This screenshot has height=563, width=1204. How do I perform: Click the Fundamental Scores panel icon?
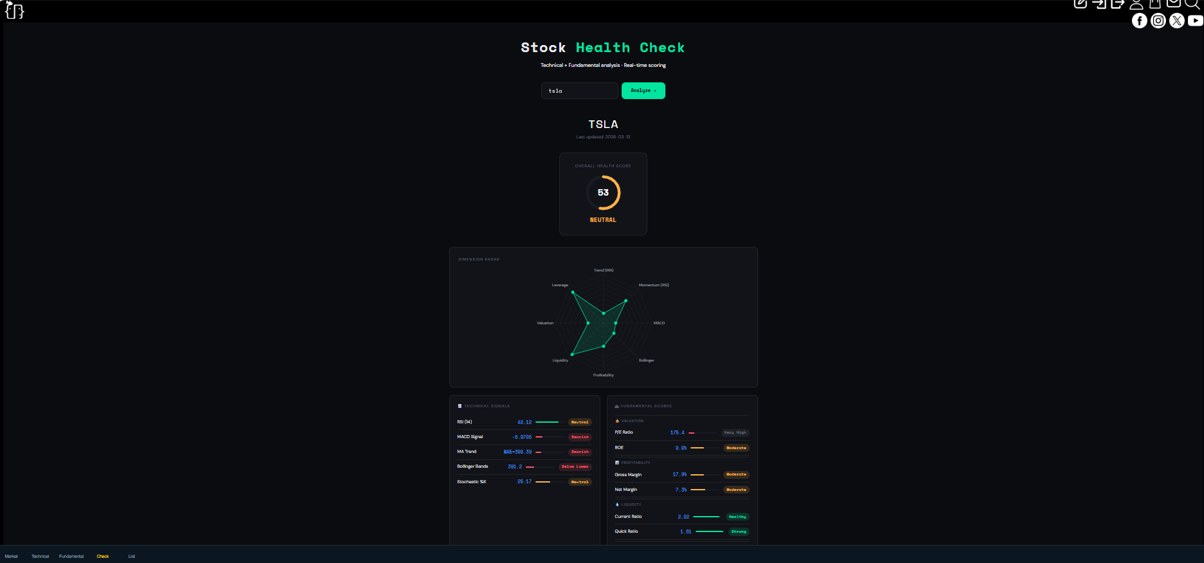coord(617,406)
